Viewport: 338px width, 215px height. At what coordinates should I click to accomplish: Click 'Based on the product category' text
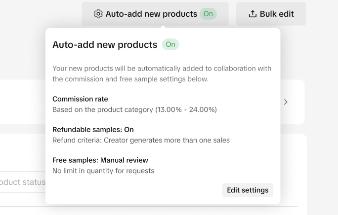click(x=103, y=109)
